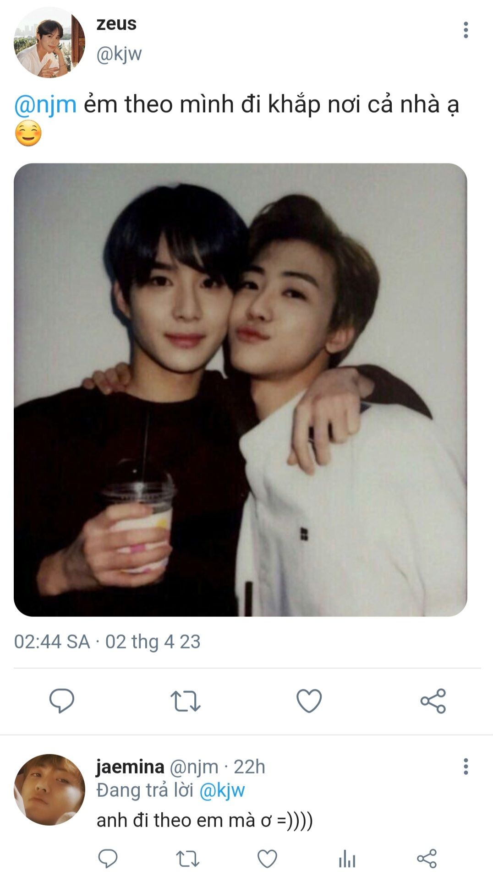This screenshot has height=876, width=493.
Task: Open jaemina's profile avatar
Action: tap(49, 790)
